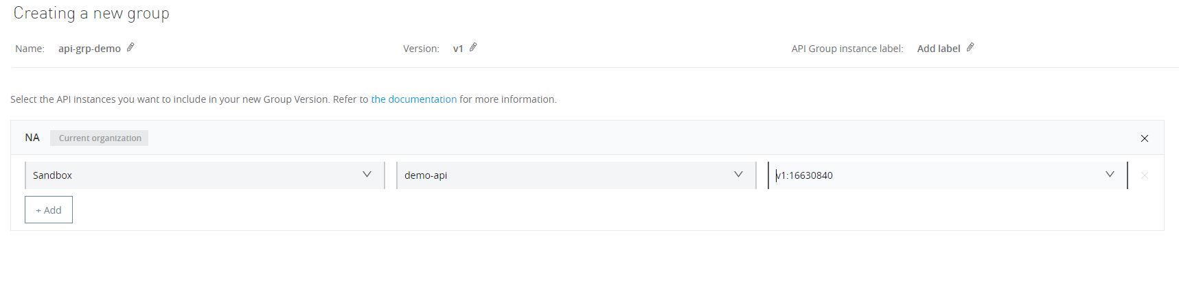1179x298 pixels.
Task: Click the edit pencil next to version v1
Action: point(473,47)
